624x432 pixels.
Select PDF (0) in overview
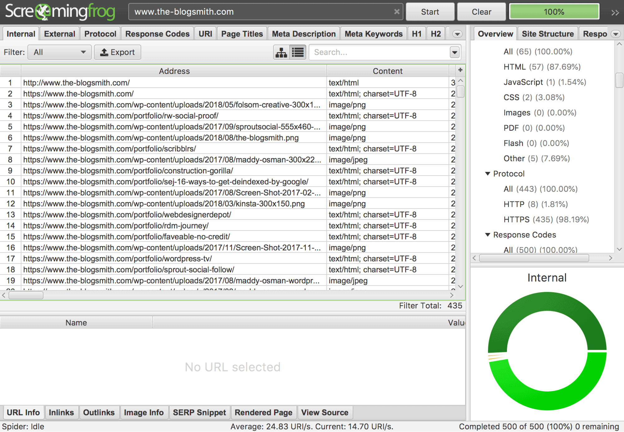coord(534,128)
